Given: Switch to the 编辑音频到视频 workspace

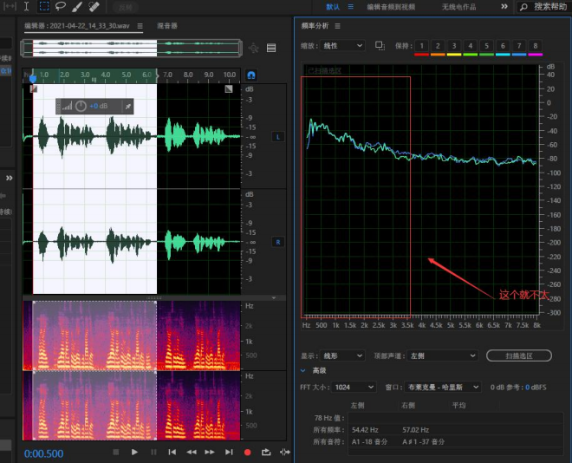Looking at the screenshot, I should (x=391, y=7).
